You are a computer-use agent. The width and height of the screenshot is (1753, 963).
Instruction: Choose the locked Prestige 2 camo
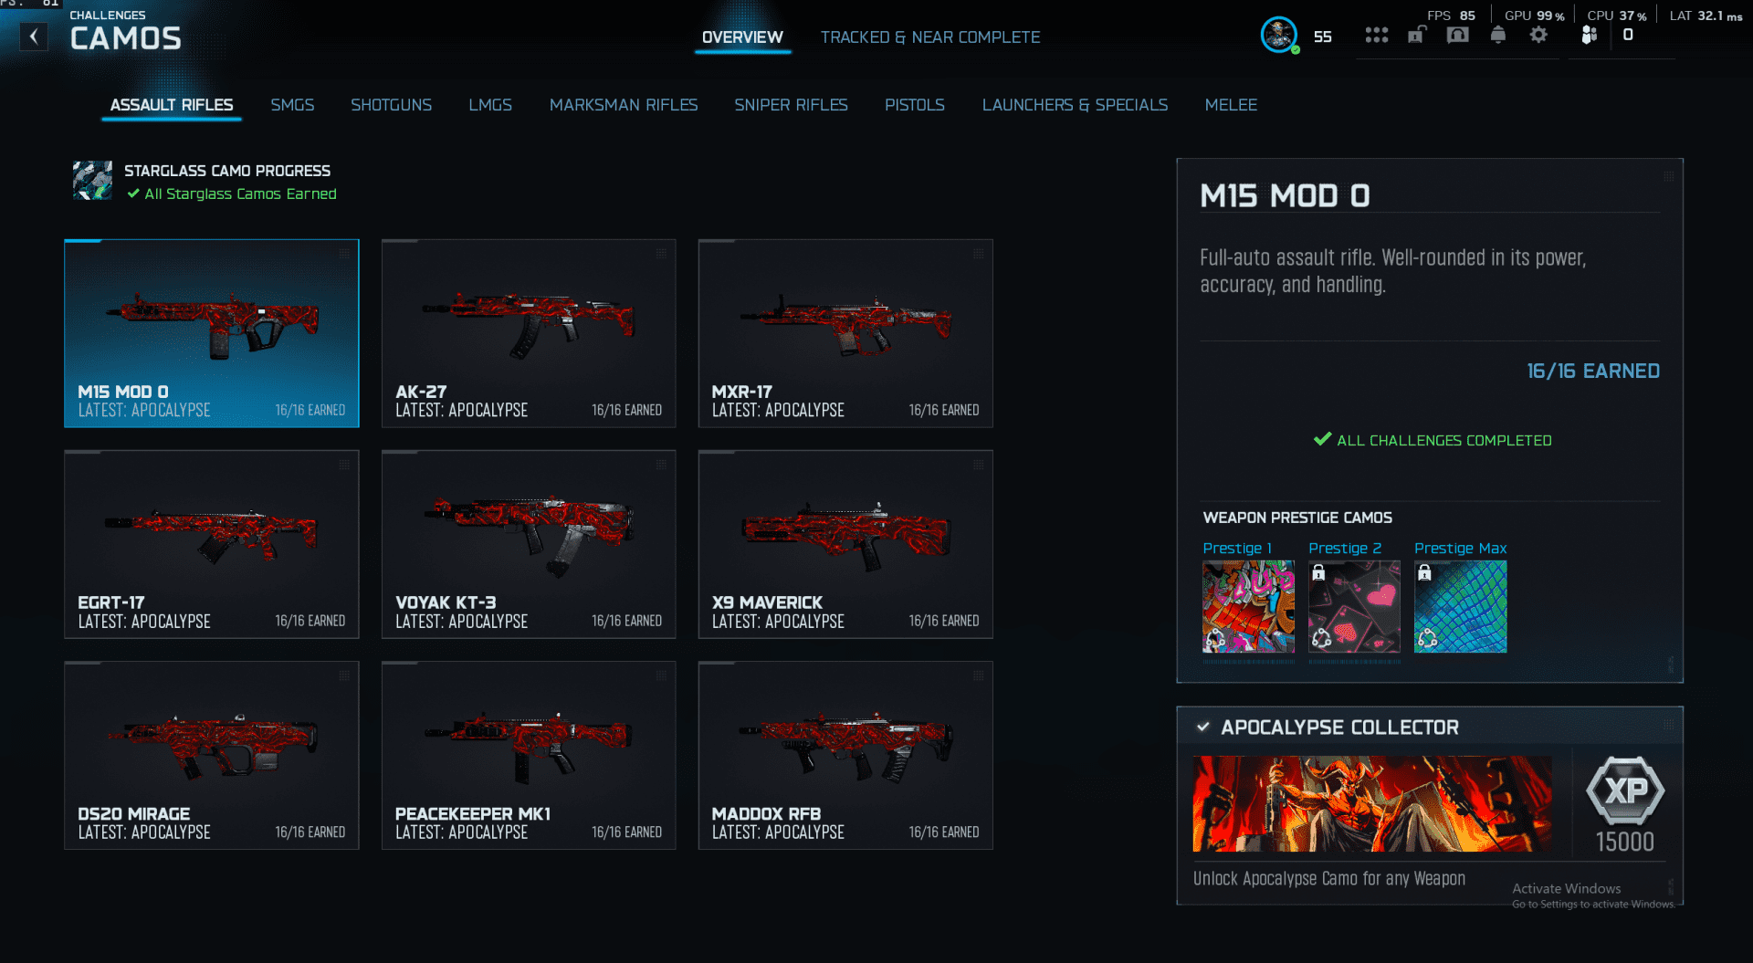click(x=1354, y=606)
